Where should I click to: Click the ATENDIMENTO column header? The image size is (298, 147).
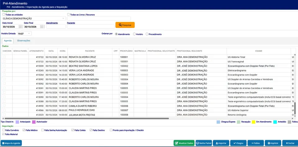[x=37, y=51]
